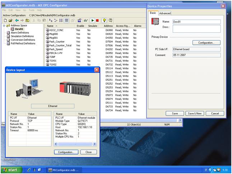Click the New file toolbar icon
Image resolution: width=232 pixels, height=174 pixels.
click(5, 20)
